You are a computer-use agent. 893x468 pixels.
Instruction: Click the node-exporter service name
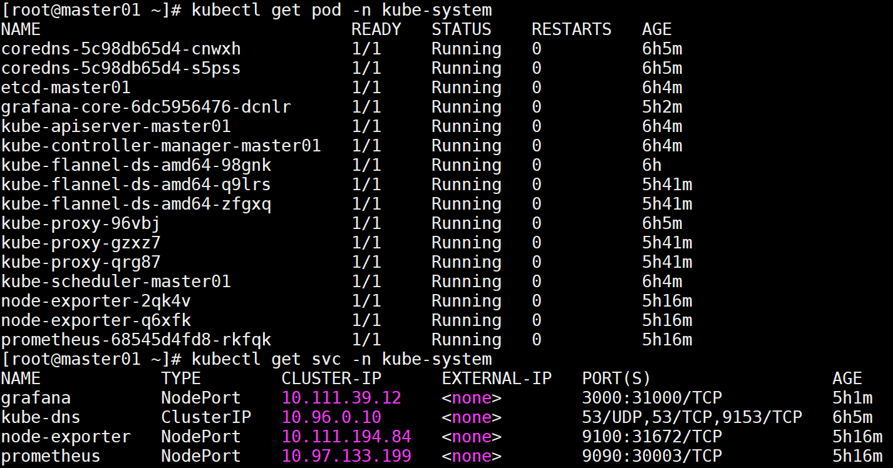tap(66, 437)
